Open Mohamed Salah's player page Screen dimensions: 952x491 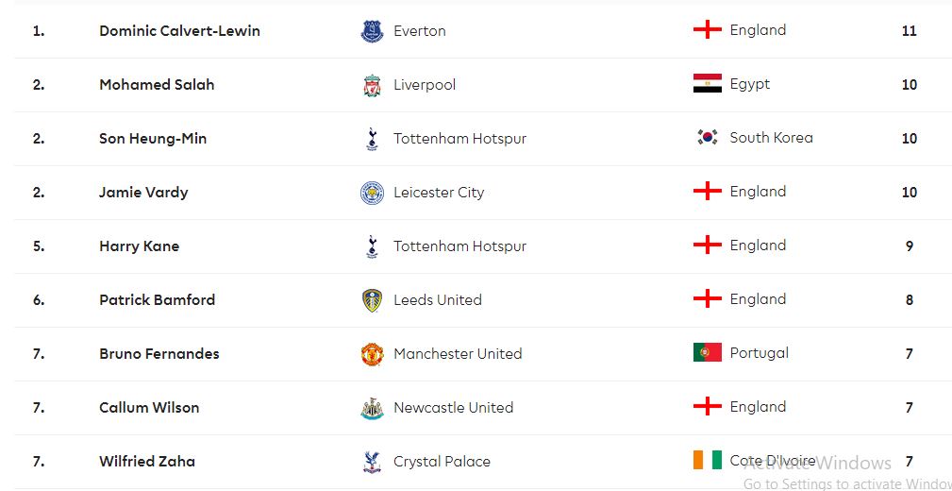point(157,85)
